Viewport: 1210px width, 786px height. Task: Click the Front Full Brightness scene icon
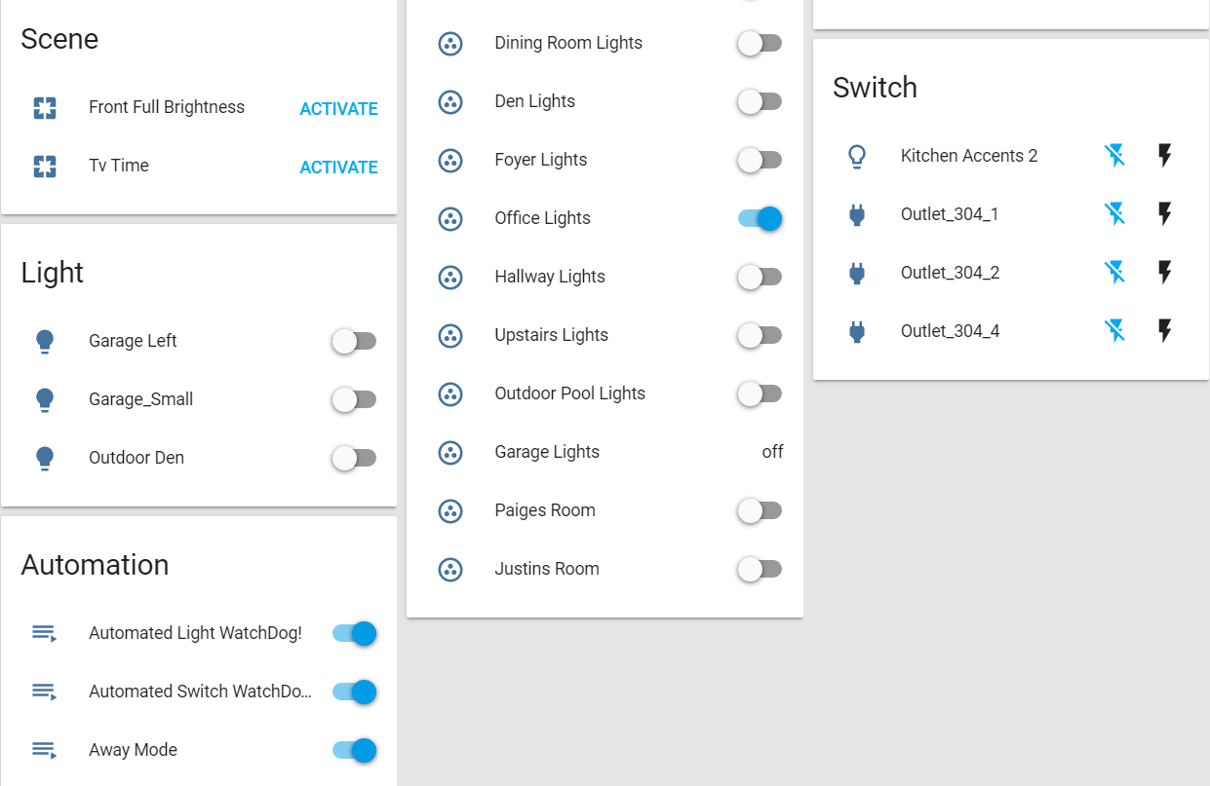(45, 108)
